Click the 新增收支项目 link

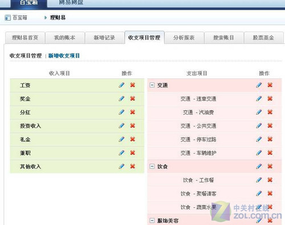point(64,56)
